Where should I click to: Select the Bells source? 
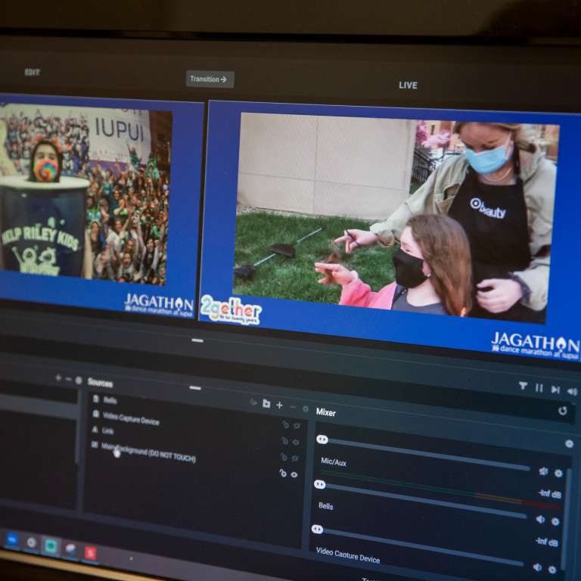coord(110,400)
